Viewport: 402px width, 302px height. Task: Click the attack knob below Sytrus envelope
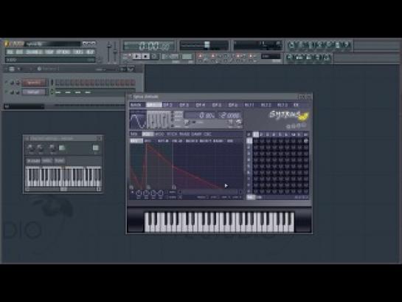[139, 193]
